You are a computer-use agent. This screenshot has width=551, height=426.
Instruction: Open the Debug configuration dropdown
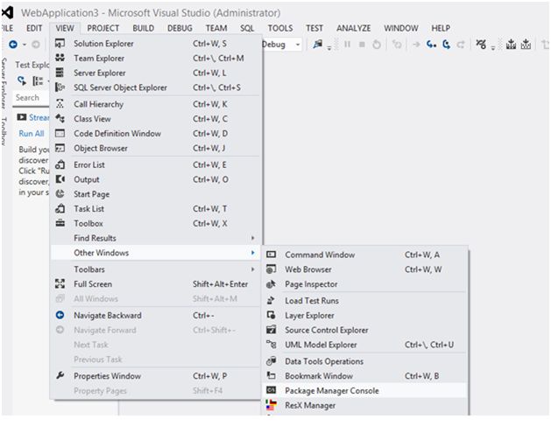click(x=297, y=45)
